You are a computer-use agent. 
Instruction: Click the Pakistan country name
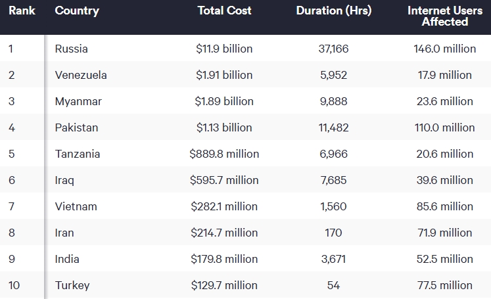(76, 127)
